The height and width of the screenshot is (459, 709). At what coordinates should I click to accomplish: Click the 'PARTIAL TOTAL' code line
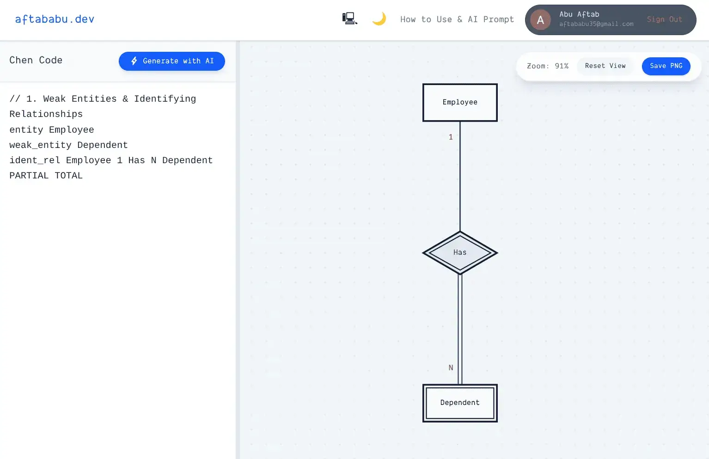[x=46, y=176]
